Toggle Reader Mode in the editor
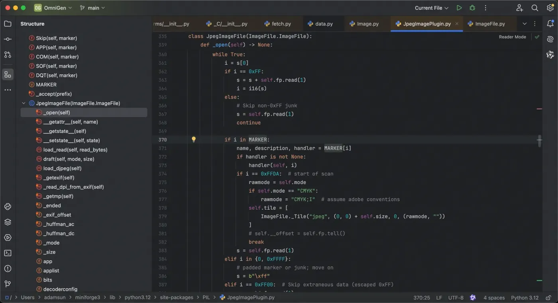Screen dimensions: 558x303 click(x=513, y=37)
